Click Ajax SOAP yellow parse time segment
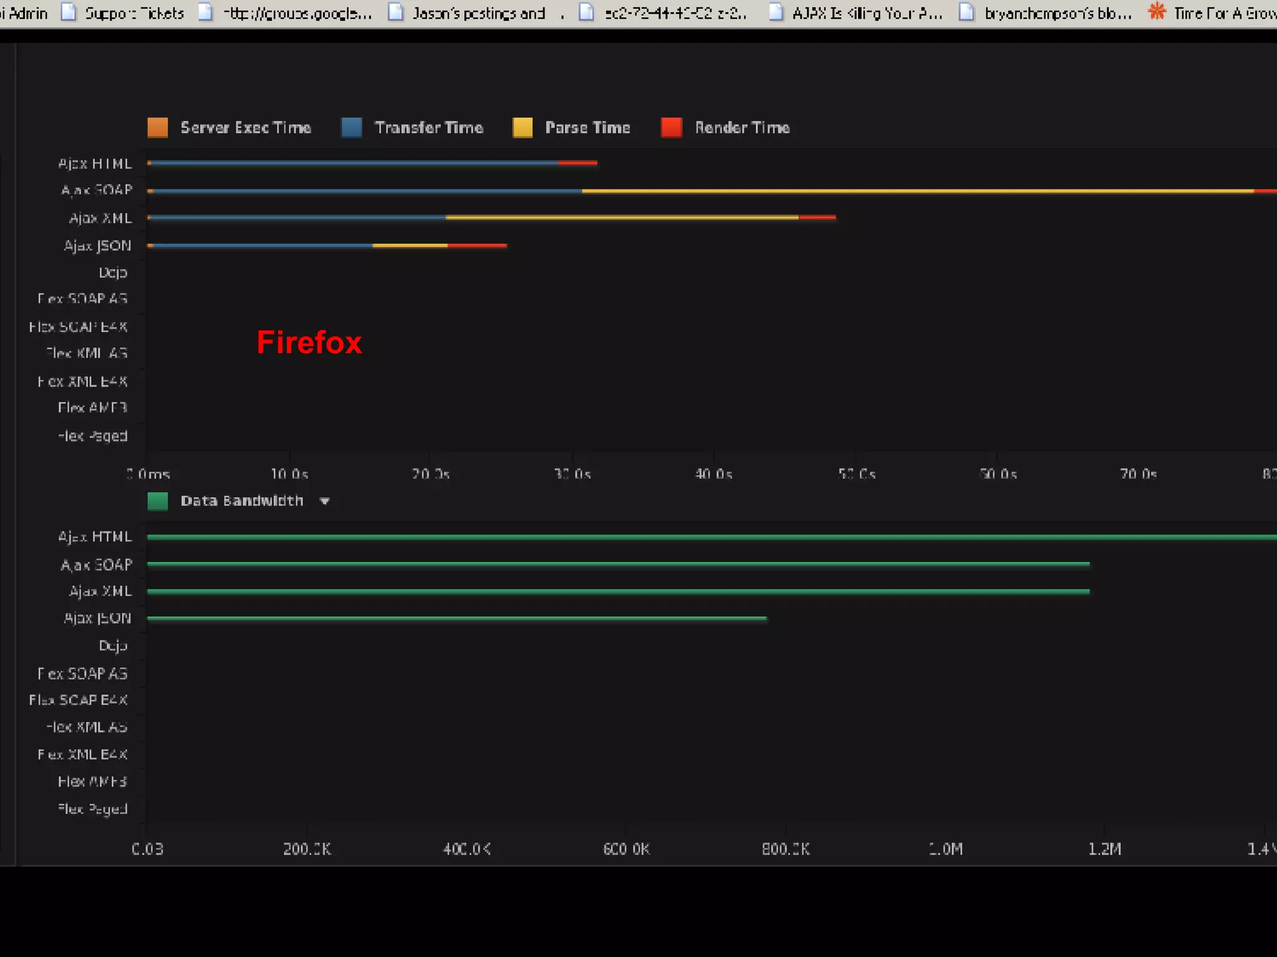Viewport: 1277px width, 957px height. [918, 191]
